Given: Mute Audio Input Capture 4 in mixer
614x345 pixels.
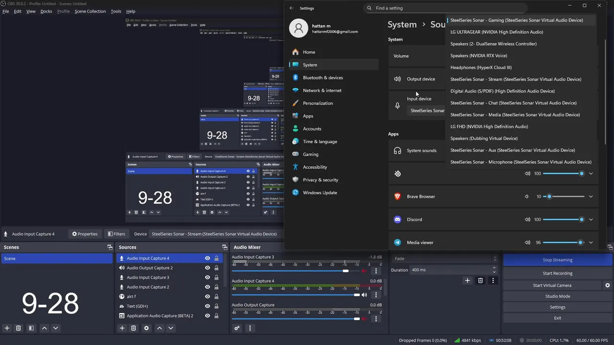Looking at the screenshot, I should coord(365,295).
